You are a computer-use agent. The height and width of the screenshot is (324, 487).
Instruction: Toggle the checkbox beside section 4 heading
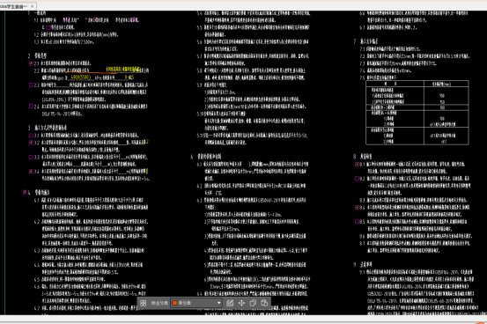pos(25,192)
